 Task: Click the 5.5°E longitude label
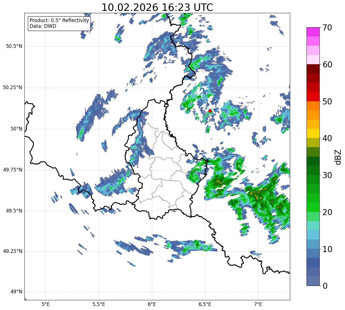tap(99, 304)
